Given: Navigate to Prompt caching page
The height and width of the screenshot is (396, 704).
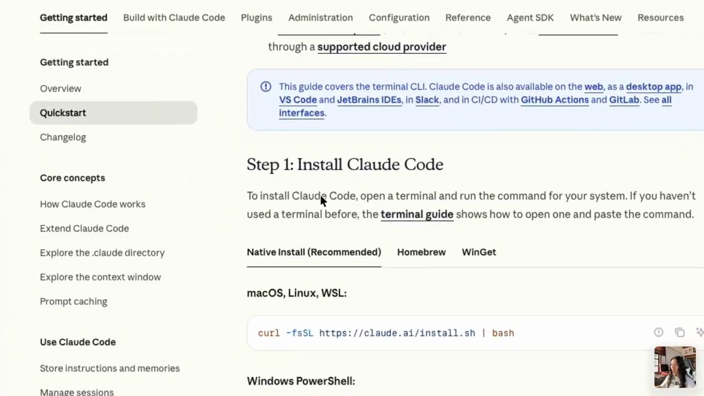Looking at the screenshot, I should point(74,301).
